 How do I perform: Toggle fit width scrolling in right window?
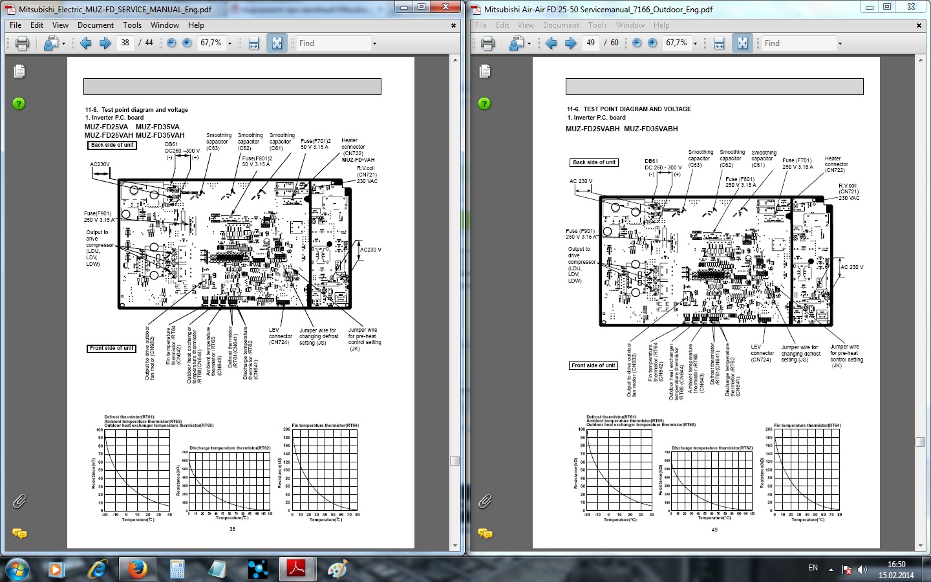pos(719,43)
